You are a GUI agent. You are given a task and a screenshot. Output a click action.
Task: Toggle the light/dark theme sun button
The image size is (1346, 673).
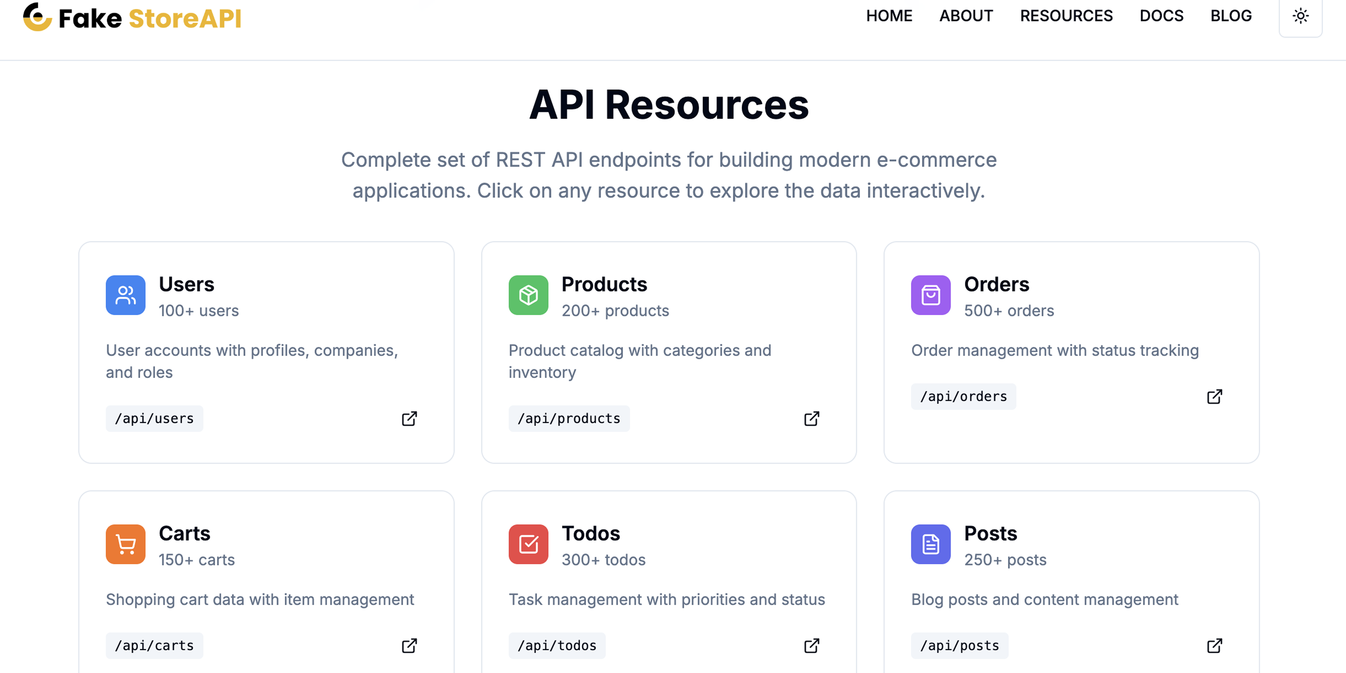point(1300,16)
